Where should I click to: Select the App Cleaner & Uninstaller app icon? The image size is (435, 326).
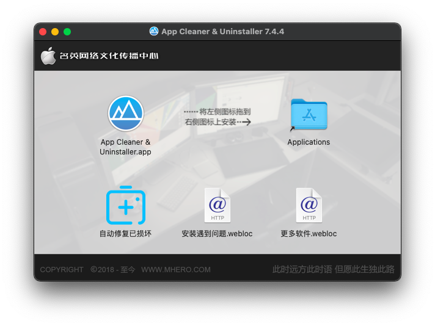tap(126, 114)
